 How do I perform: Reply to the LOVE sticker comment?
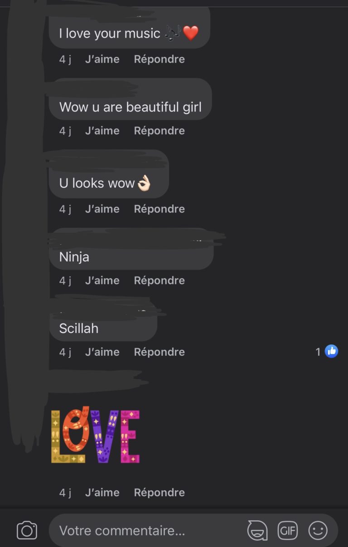(159, 492)
